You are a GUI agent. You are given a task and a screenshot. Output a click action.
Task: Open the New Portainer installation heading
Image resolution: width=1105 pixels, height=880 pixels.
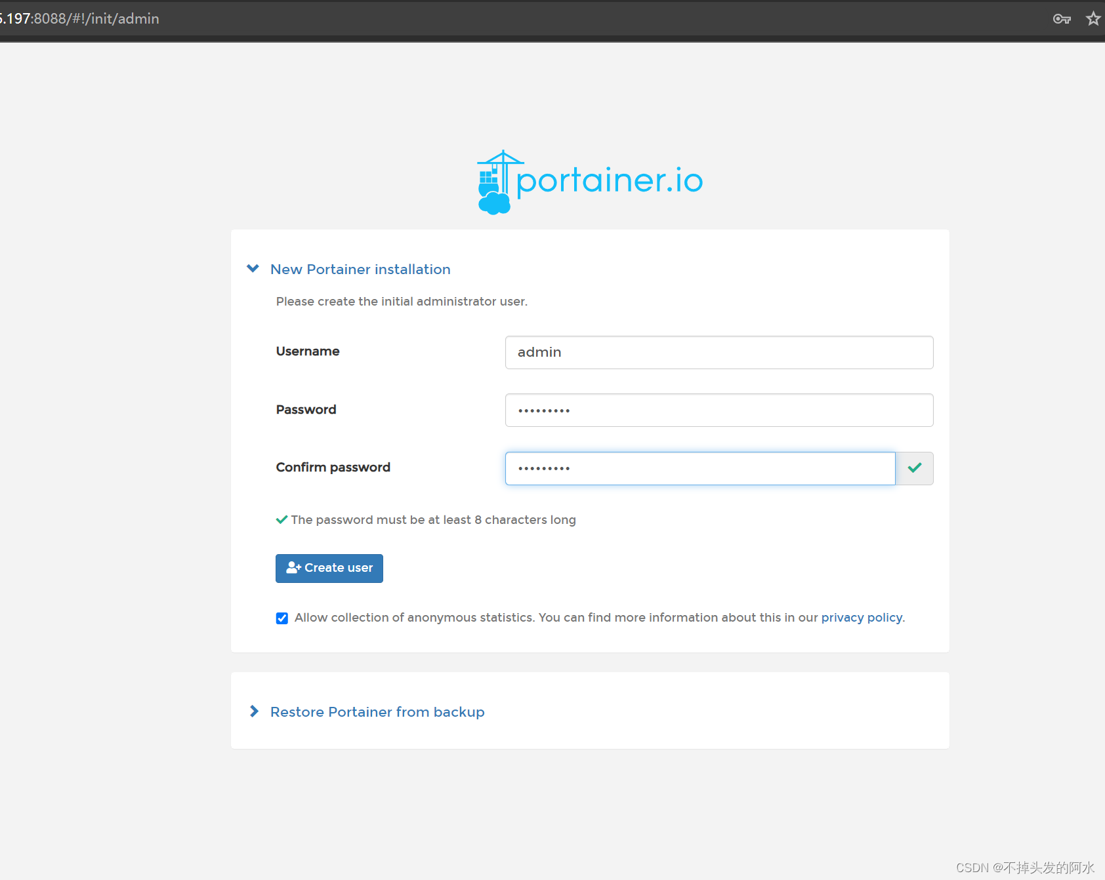click(x=360, y=270)
